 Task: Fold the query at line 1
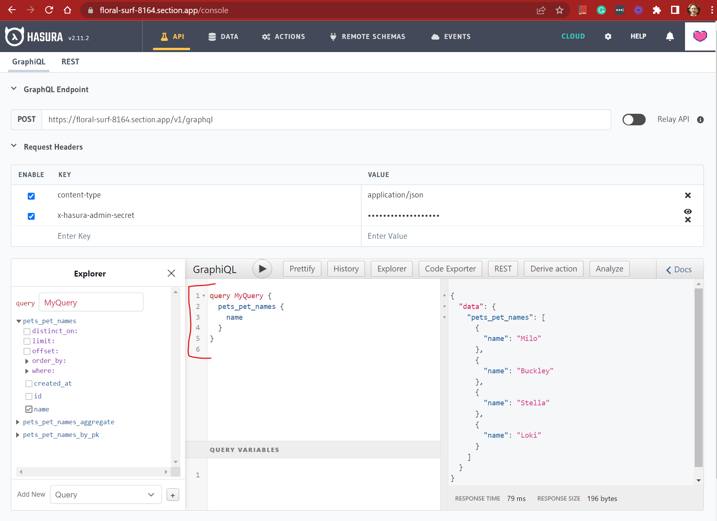point(204,296)
